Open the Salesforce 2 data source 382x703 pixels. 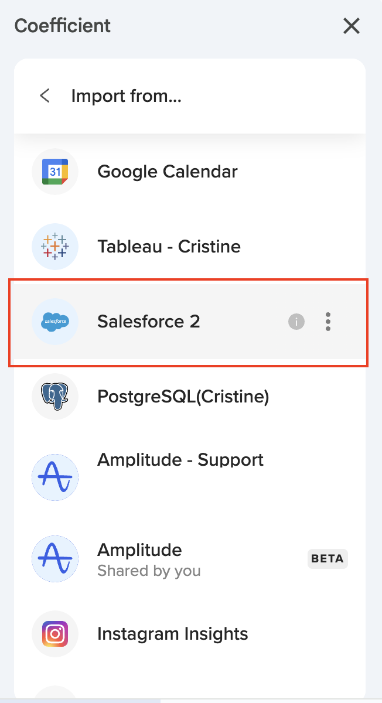point(148,322)
